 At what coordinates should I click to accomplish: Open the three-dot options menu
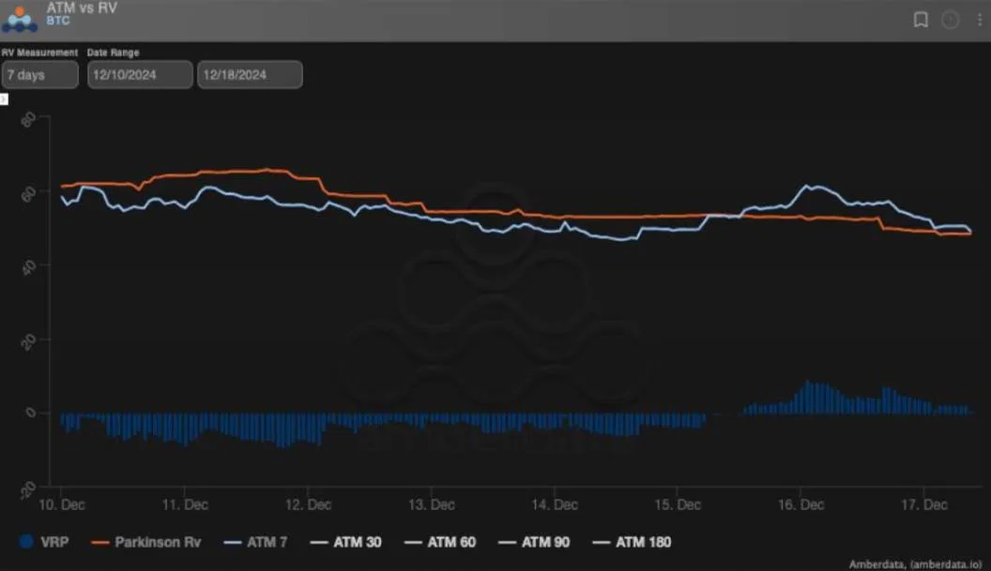coord(980,20)
